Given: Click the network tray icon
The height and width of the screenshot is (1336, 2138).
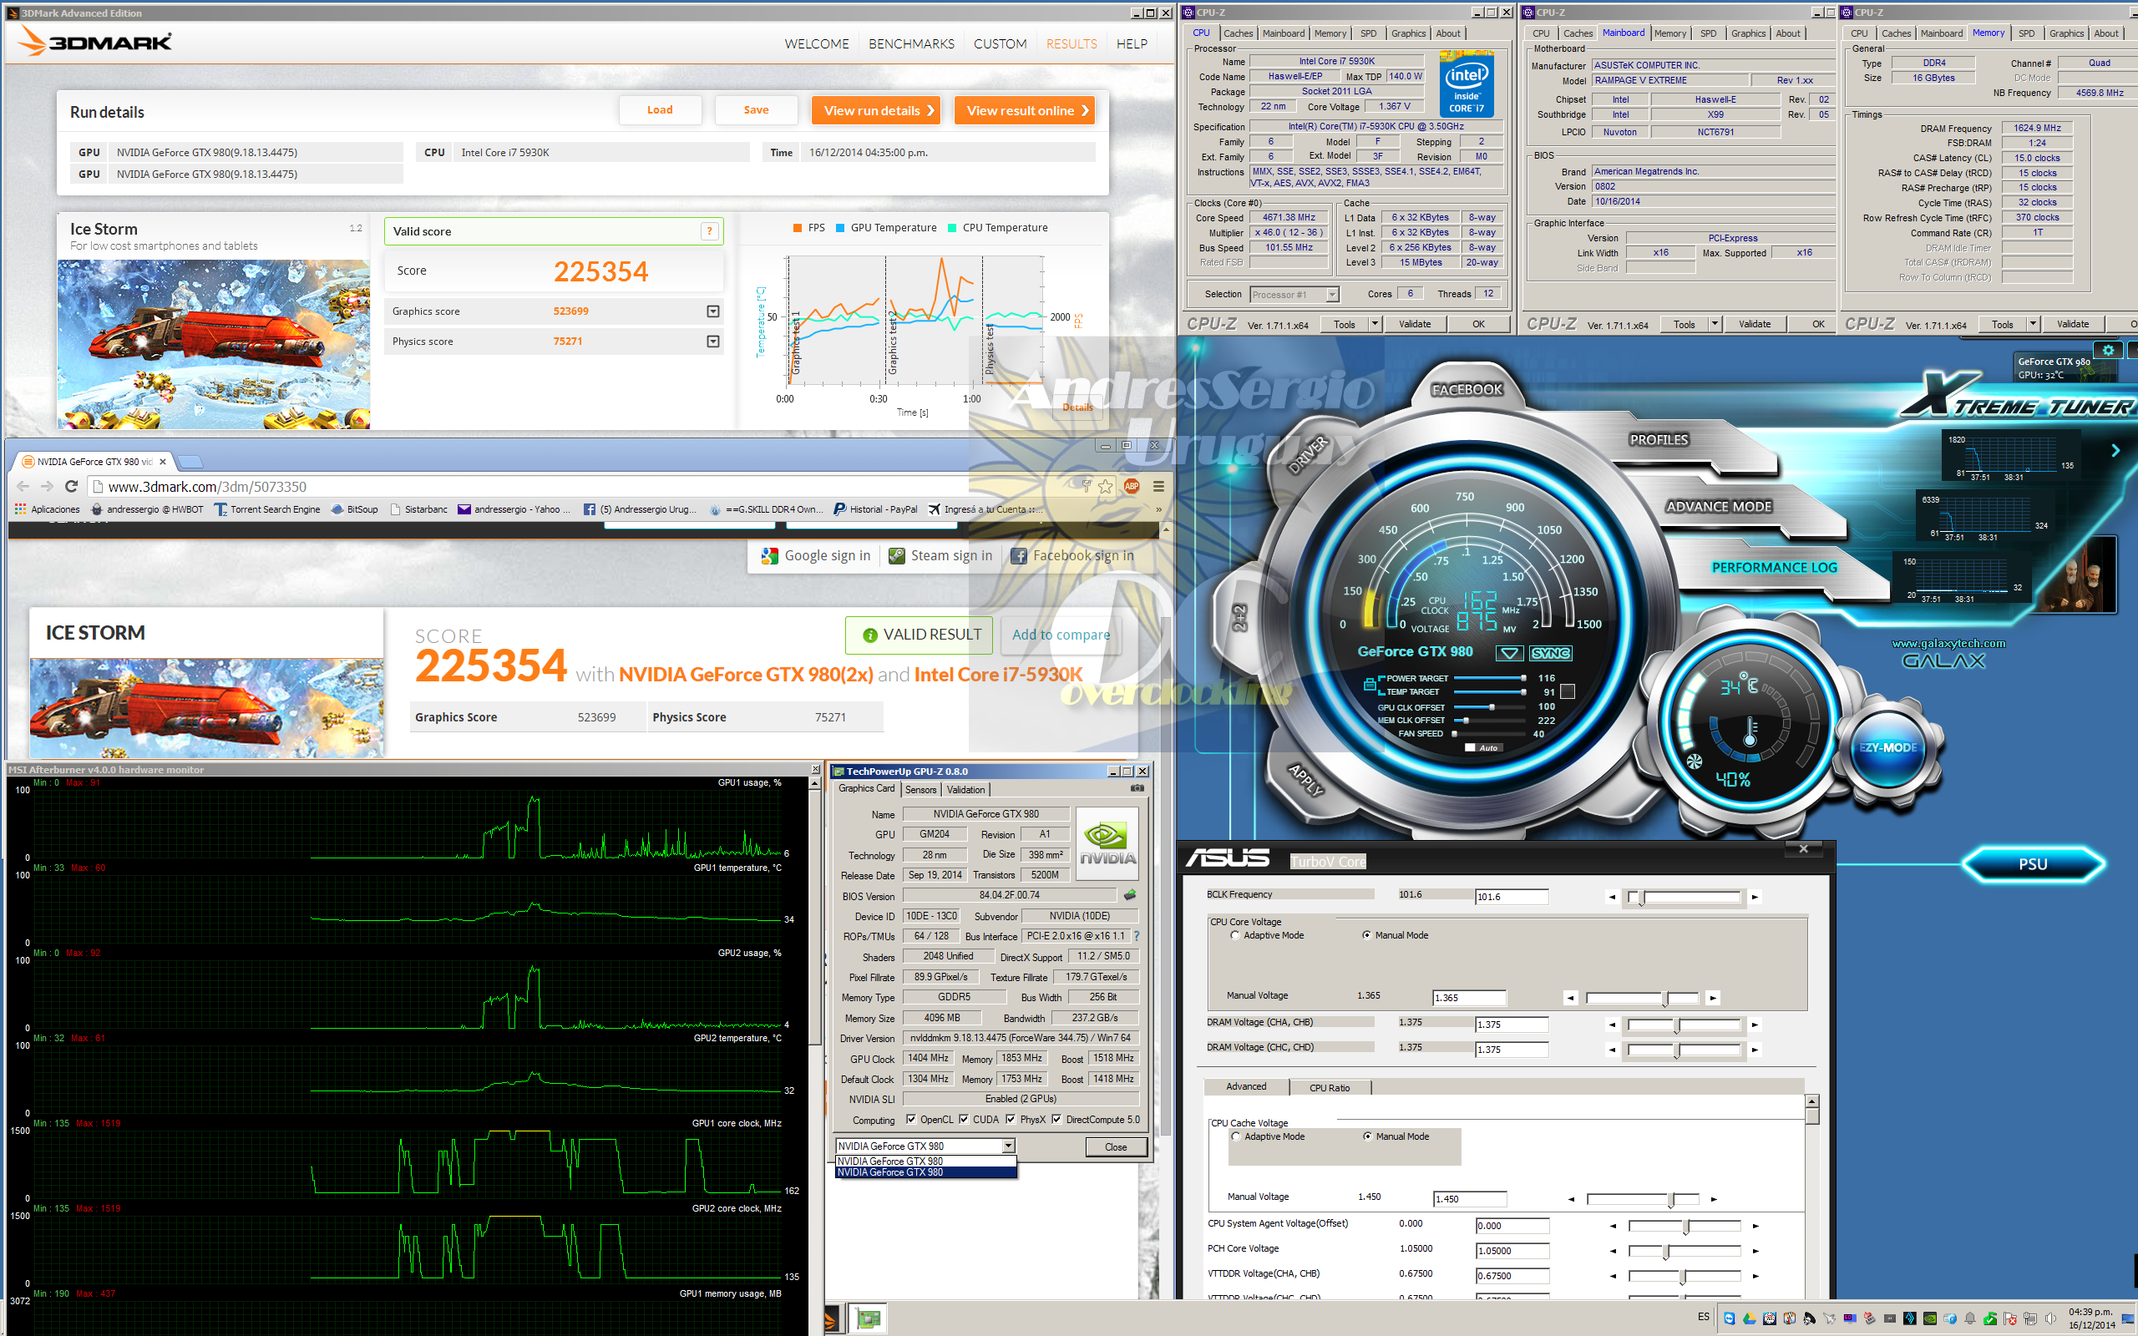Looking at the screenshot, I should coord(2030,1318).
